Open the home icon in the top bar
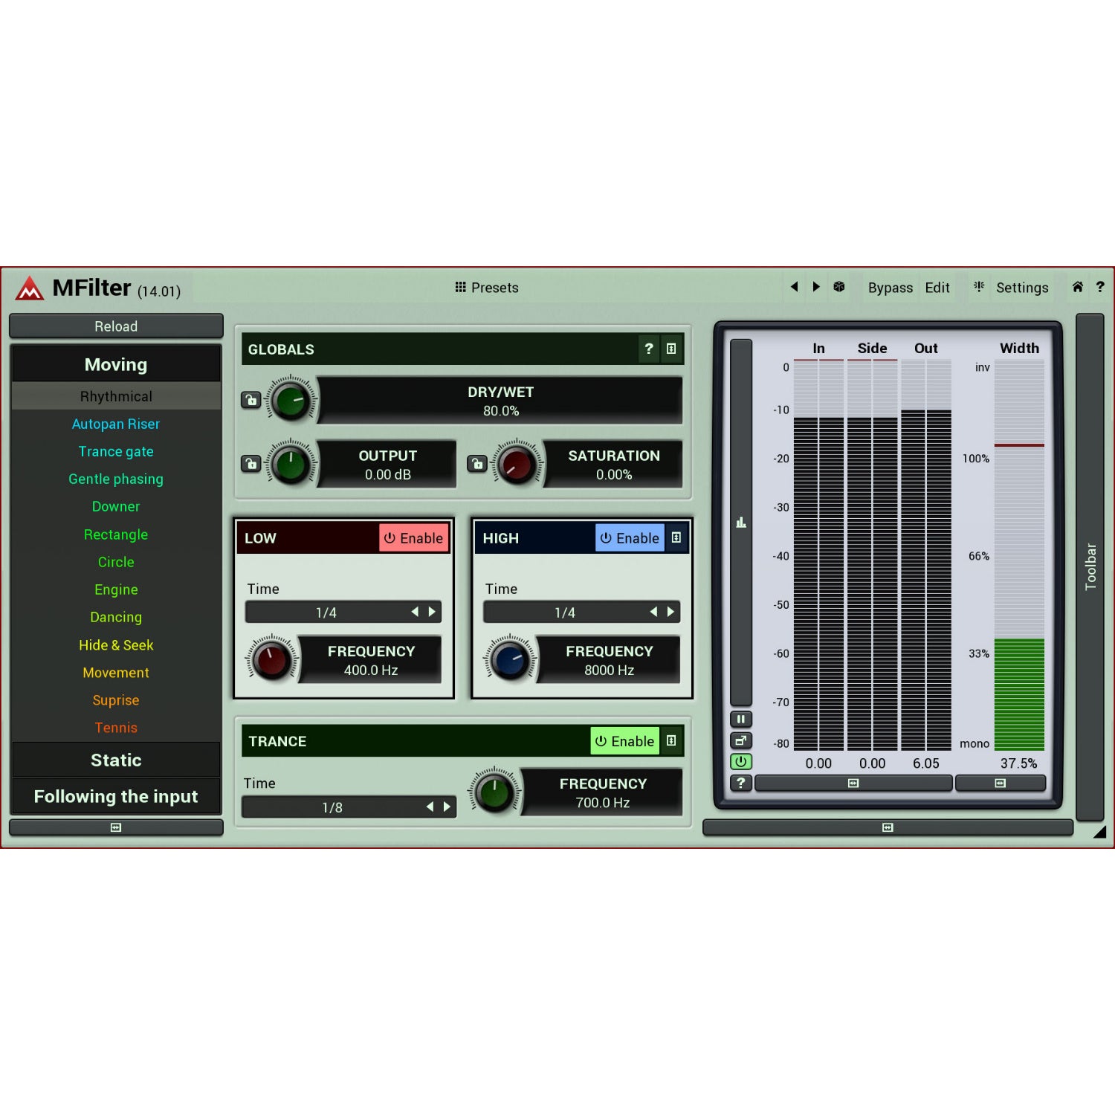This screenshot has height=1115, width=1115. click(x=1077, y=287)
